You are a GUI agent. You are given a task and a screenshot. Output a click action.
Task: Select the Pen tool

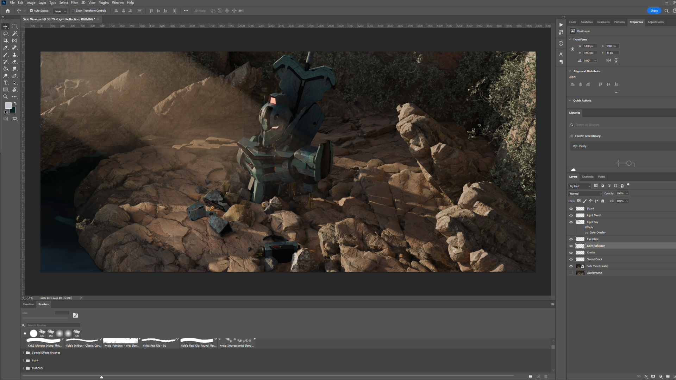coord(14,76)
